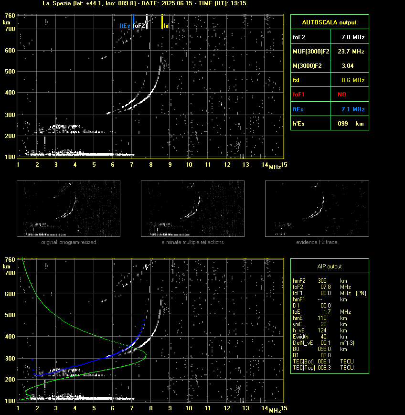Screen dimensions: 405x415
Task: Click 'eliminate multiple reflections' caption text
Action: [x=192, y=242]
